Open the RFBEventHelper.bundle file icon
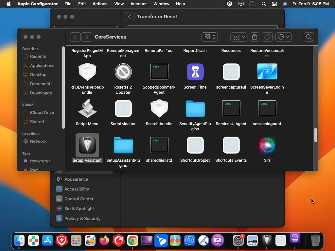Image resolution: width=335 pixels, height=251 pixels. coord(87,72)
